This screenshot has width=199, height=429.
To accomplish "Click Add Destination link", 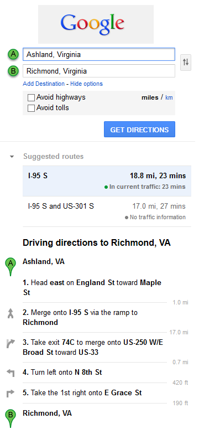I will click(44, 84).
